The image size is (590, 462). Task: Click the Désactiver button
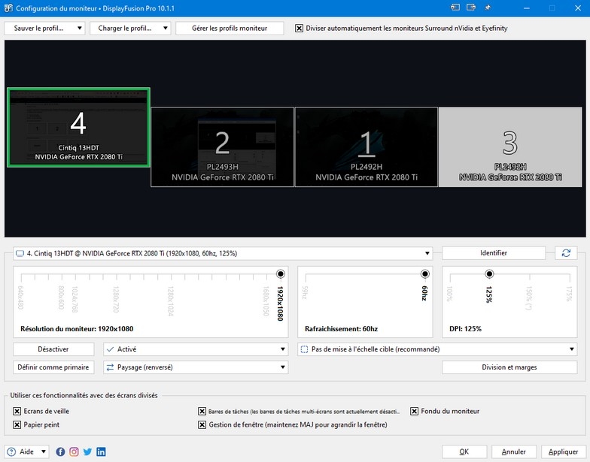[x=53, y=349]
